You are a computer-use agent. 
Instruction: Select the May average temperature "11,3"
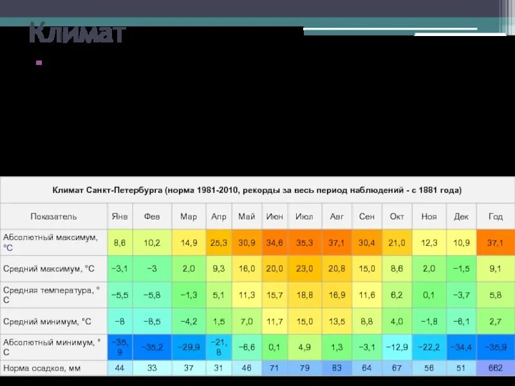pyautogui.click(x=247, y=295)
